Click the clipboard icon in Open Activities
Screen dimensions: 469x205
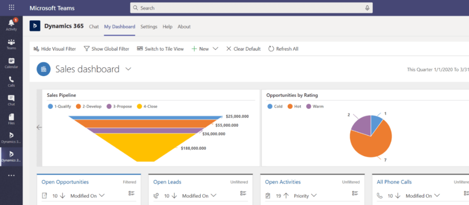[268, 196]
